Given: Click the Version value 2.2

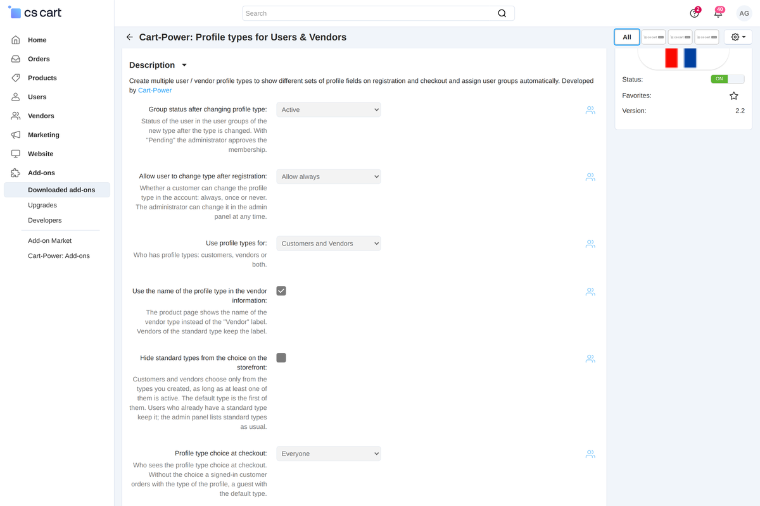Looking at the screenshot, I should tap(740, 111).
